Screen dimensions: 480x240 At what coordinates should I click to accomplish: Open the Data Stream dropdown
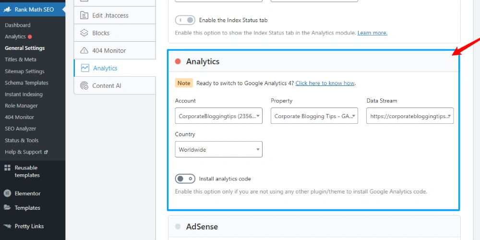coord(410,116)
